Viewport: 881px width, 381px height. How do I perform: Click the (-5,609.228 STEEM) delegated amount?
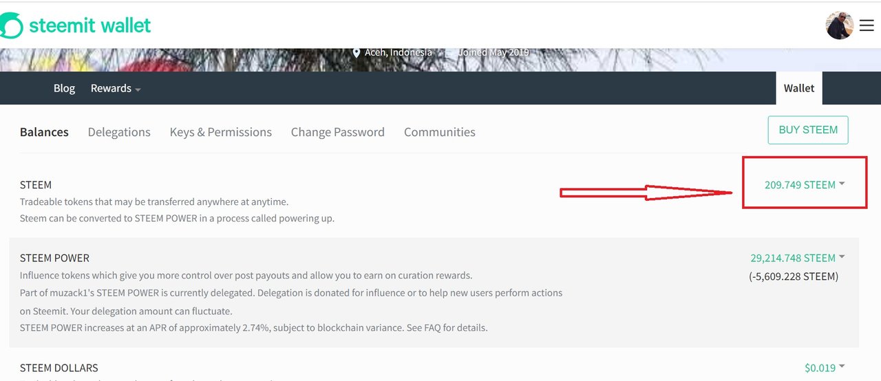[x=794, y=276]
